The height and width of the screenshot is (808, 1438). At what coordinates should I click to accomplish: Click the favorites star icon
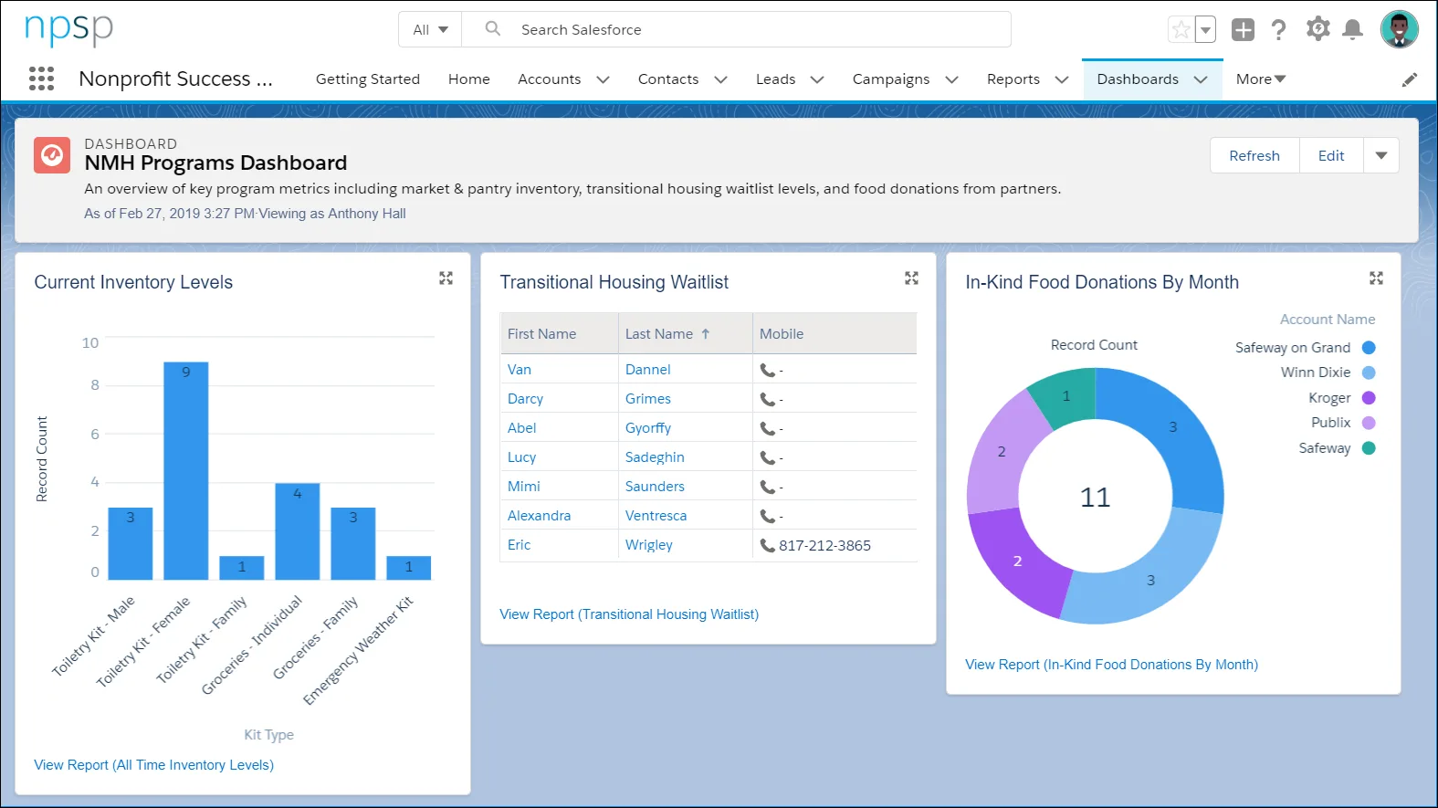tap(1181, 29)
